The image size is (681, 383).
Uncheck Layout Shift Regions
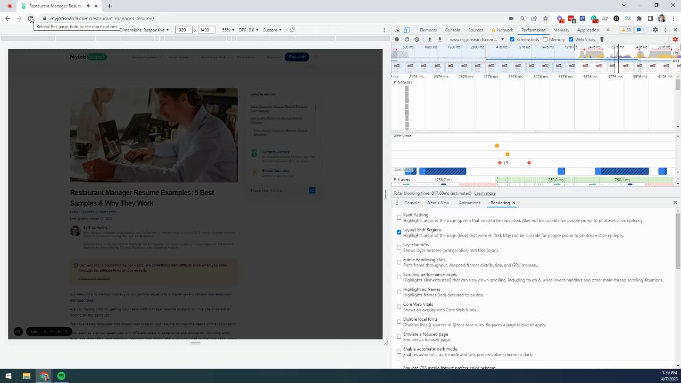(x=399, y=232)
